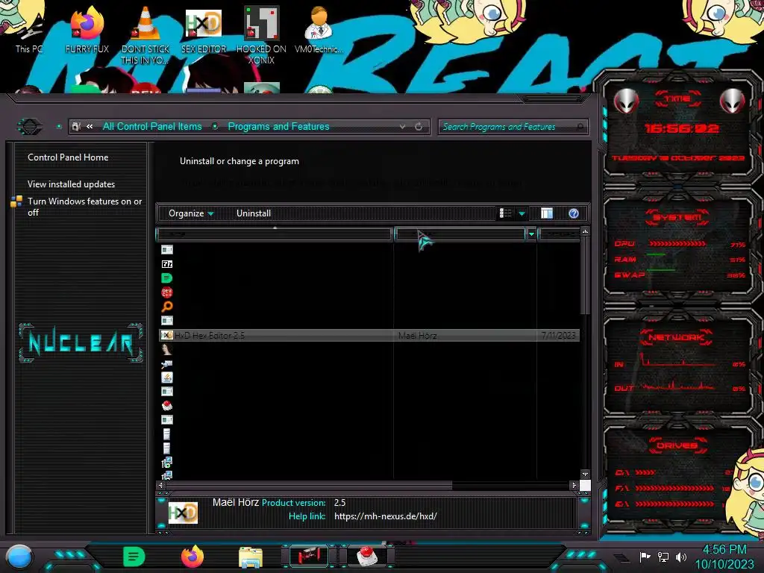Select the 7-Zip program icon in the list
The image size is (764, 573).
point(166,264)
